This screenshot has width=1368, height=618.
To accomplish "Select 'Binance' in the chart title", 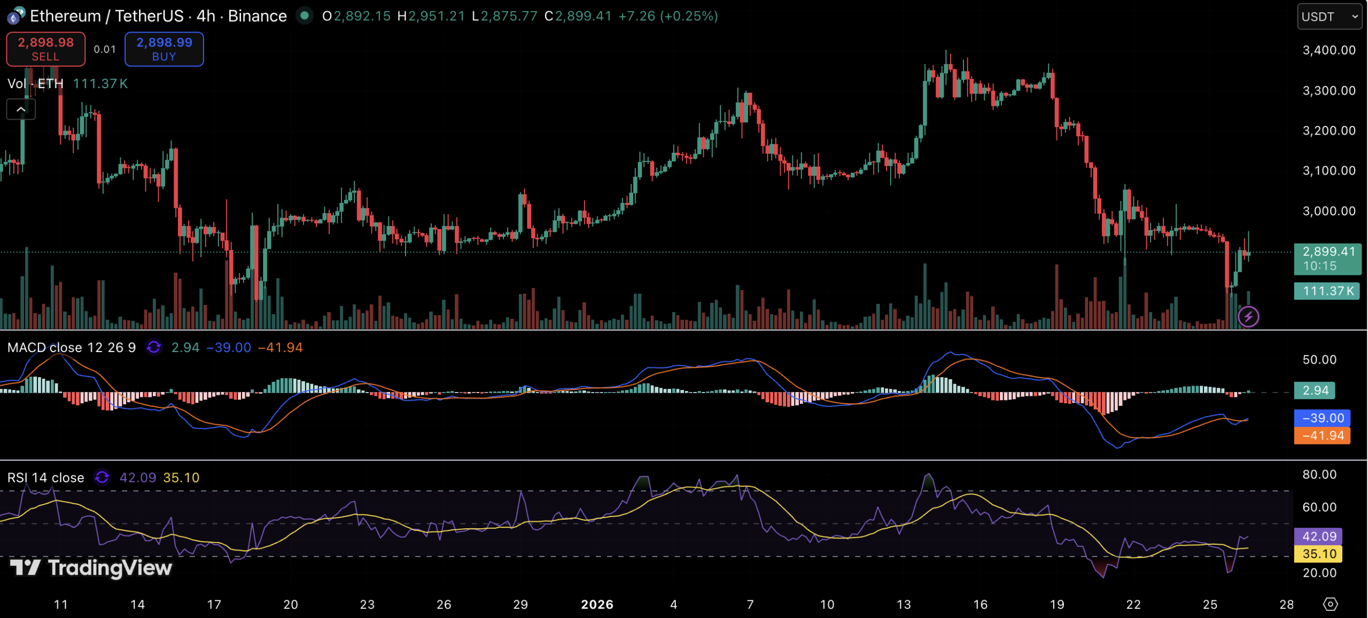I will pos(256,15).
